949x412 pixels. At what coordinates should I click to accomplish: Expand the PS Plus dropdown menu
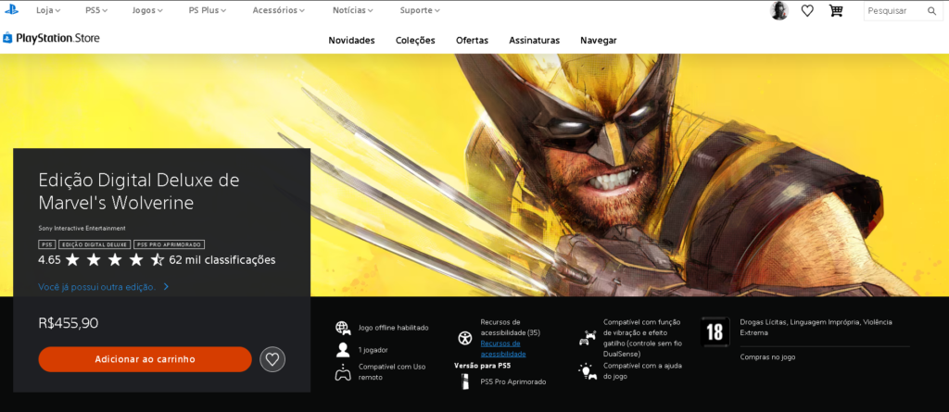208,10
